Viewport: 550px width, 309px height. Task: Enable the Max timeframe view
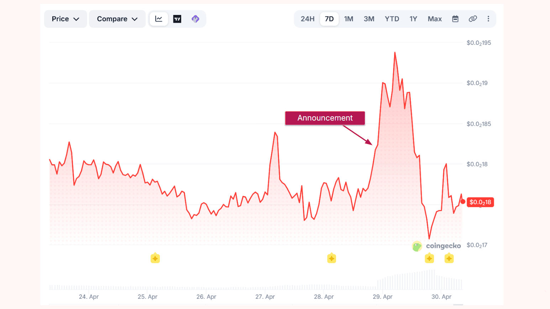(x=435, y=19)
